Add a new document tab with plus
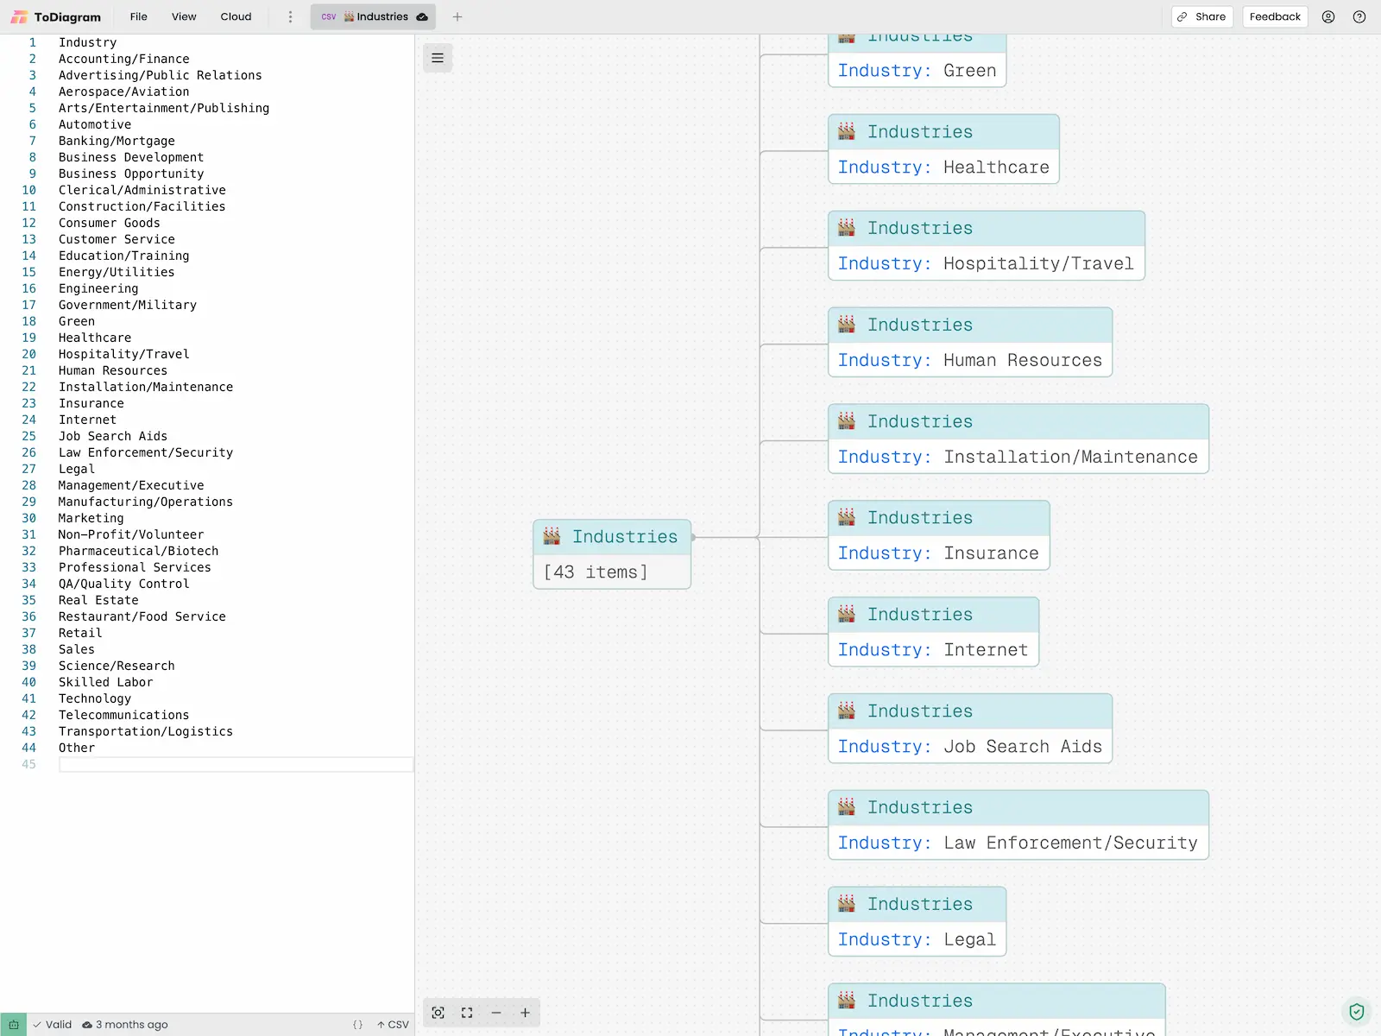1381x1036 pixels. coord(457,16)
